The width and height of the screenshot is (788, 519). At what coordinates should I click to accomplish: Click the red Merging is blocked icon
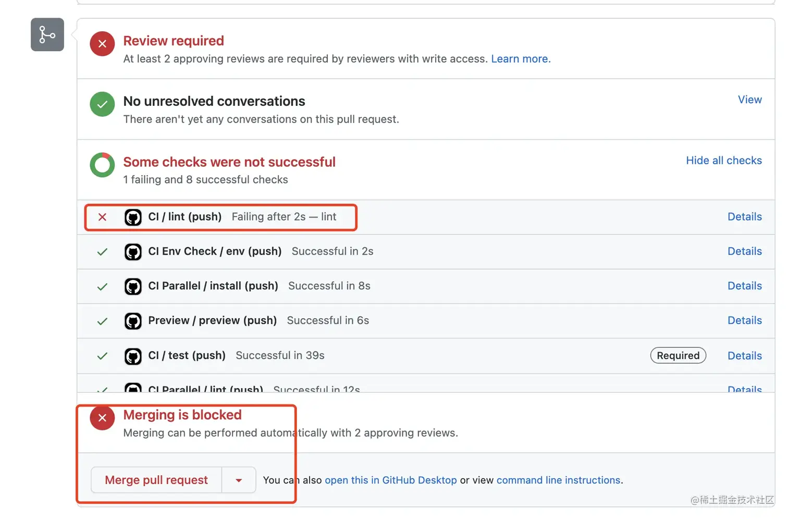102,418
